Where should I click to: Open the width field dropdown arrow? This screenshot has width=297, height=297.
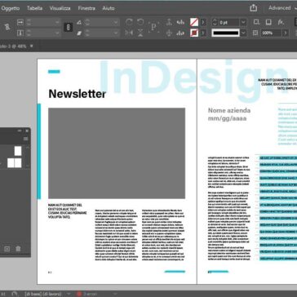tap(57, 22)
